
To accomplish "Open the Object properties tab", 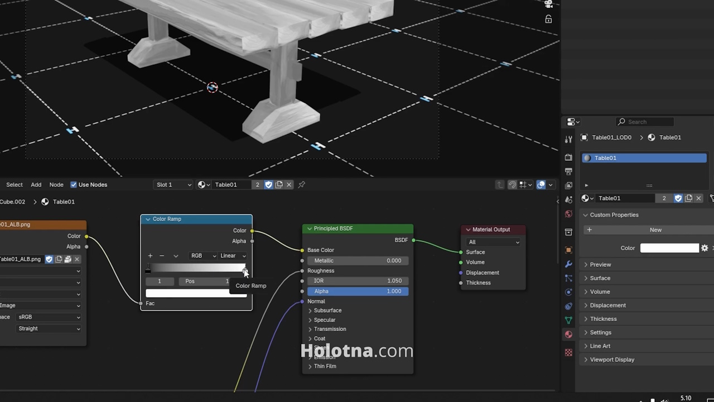I will (568, 250).
